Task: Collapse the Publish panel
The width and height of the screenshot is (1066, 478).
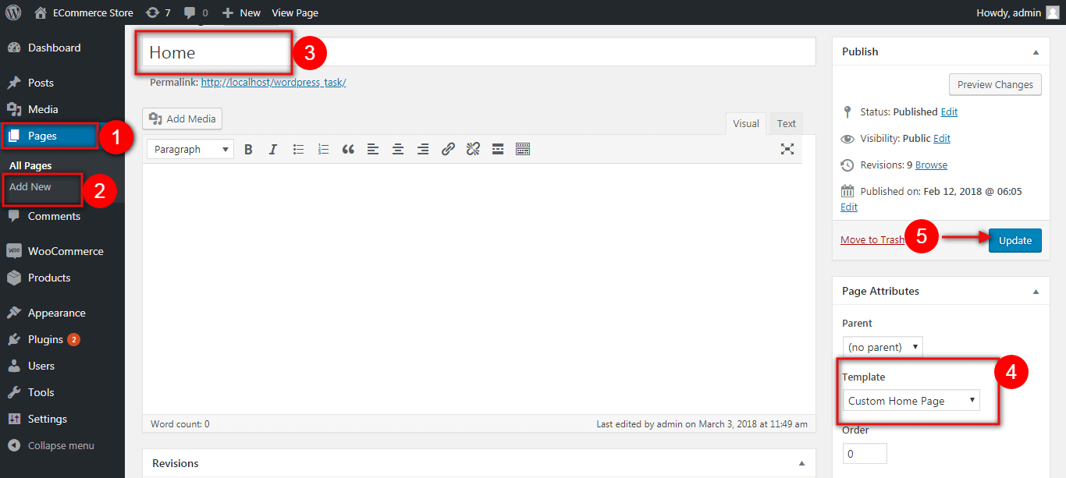Action: pyautogui.click(x=1036, y=52)
